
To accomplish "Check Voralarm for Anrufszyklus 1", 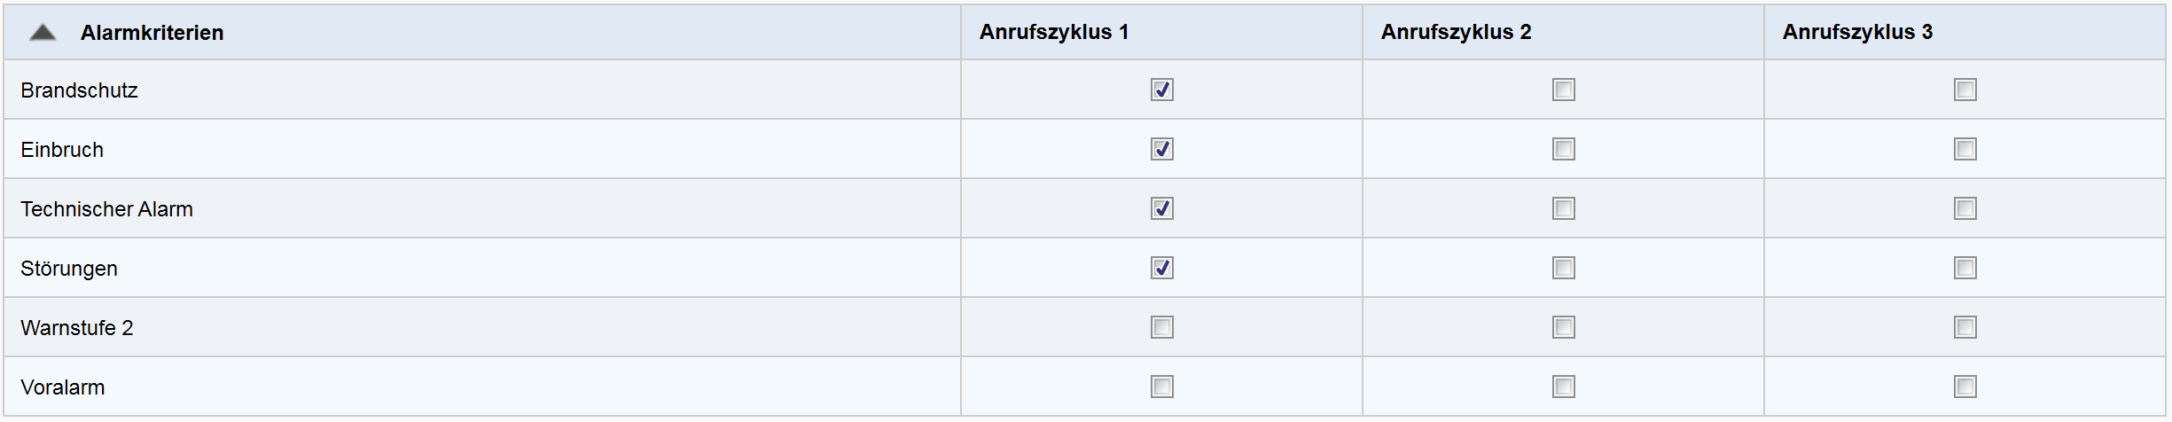I will (x=1161, y=387).
